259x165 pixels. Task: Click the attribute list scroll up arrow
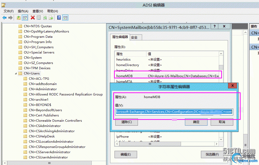pos(221,54)
